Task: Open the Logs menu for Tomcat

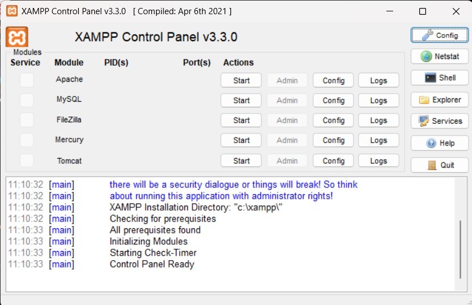Action: tap(378, 161)
